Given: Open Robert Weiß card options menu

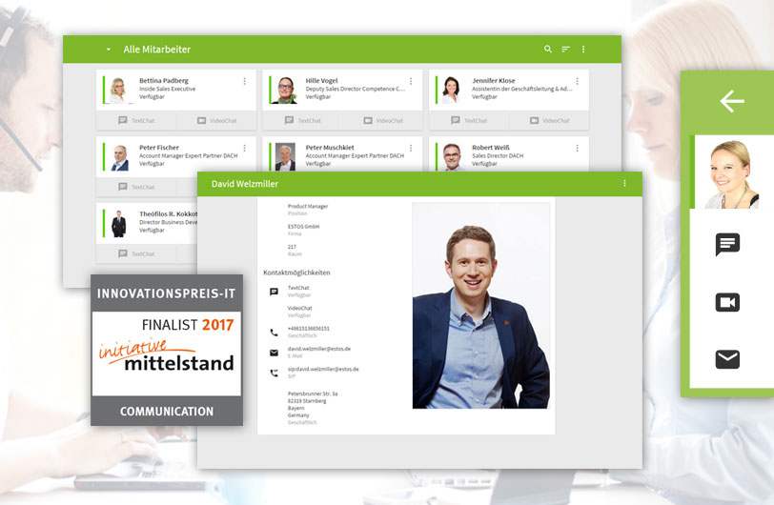Looking at the screenshot, I should (x=577, y=148).
